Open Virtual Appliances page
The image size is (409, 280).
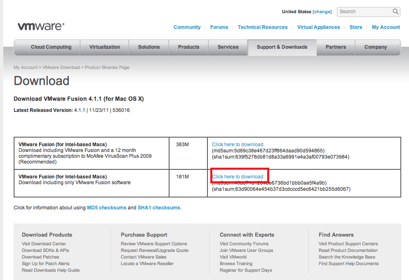pyautogui.click(x=318, y=27)
